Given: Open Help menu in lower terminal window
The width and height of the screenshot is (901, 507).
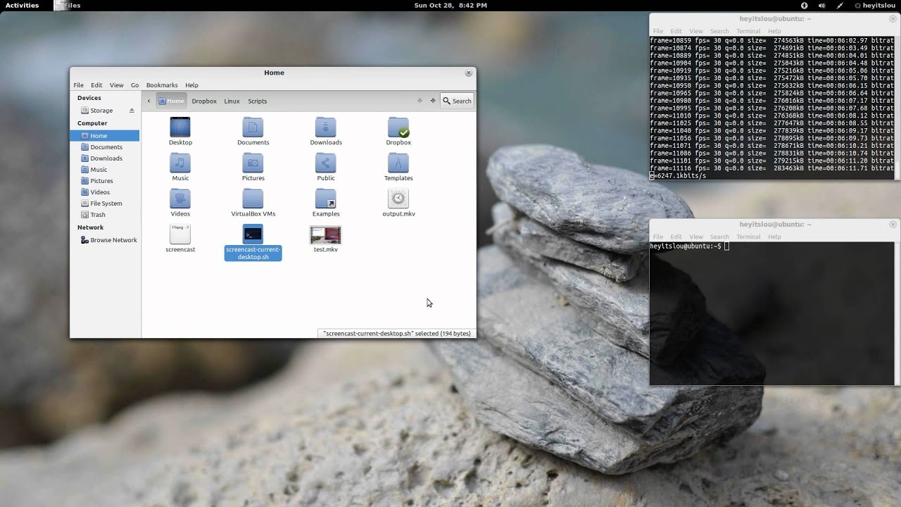Looking at the screenshot, I should (774, 237).
